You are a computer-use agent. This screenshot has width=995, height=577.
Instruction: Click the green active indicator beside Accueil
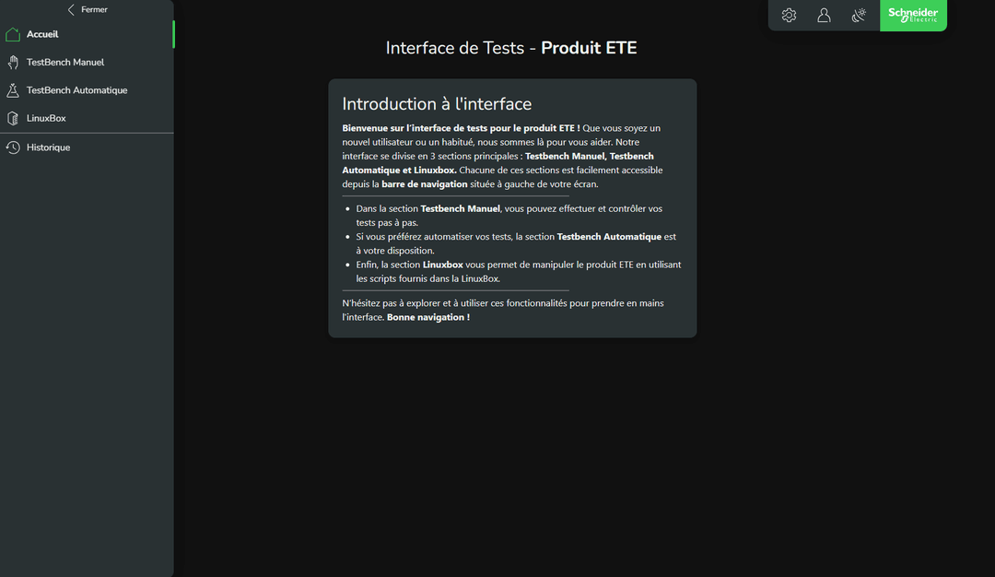coord(172,34)
